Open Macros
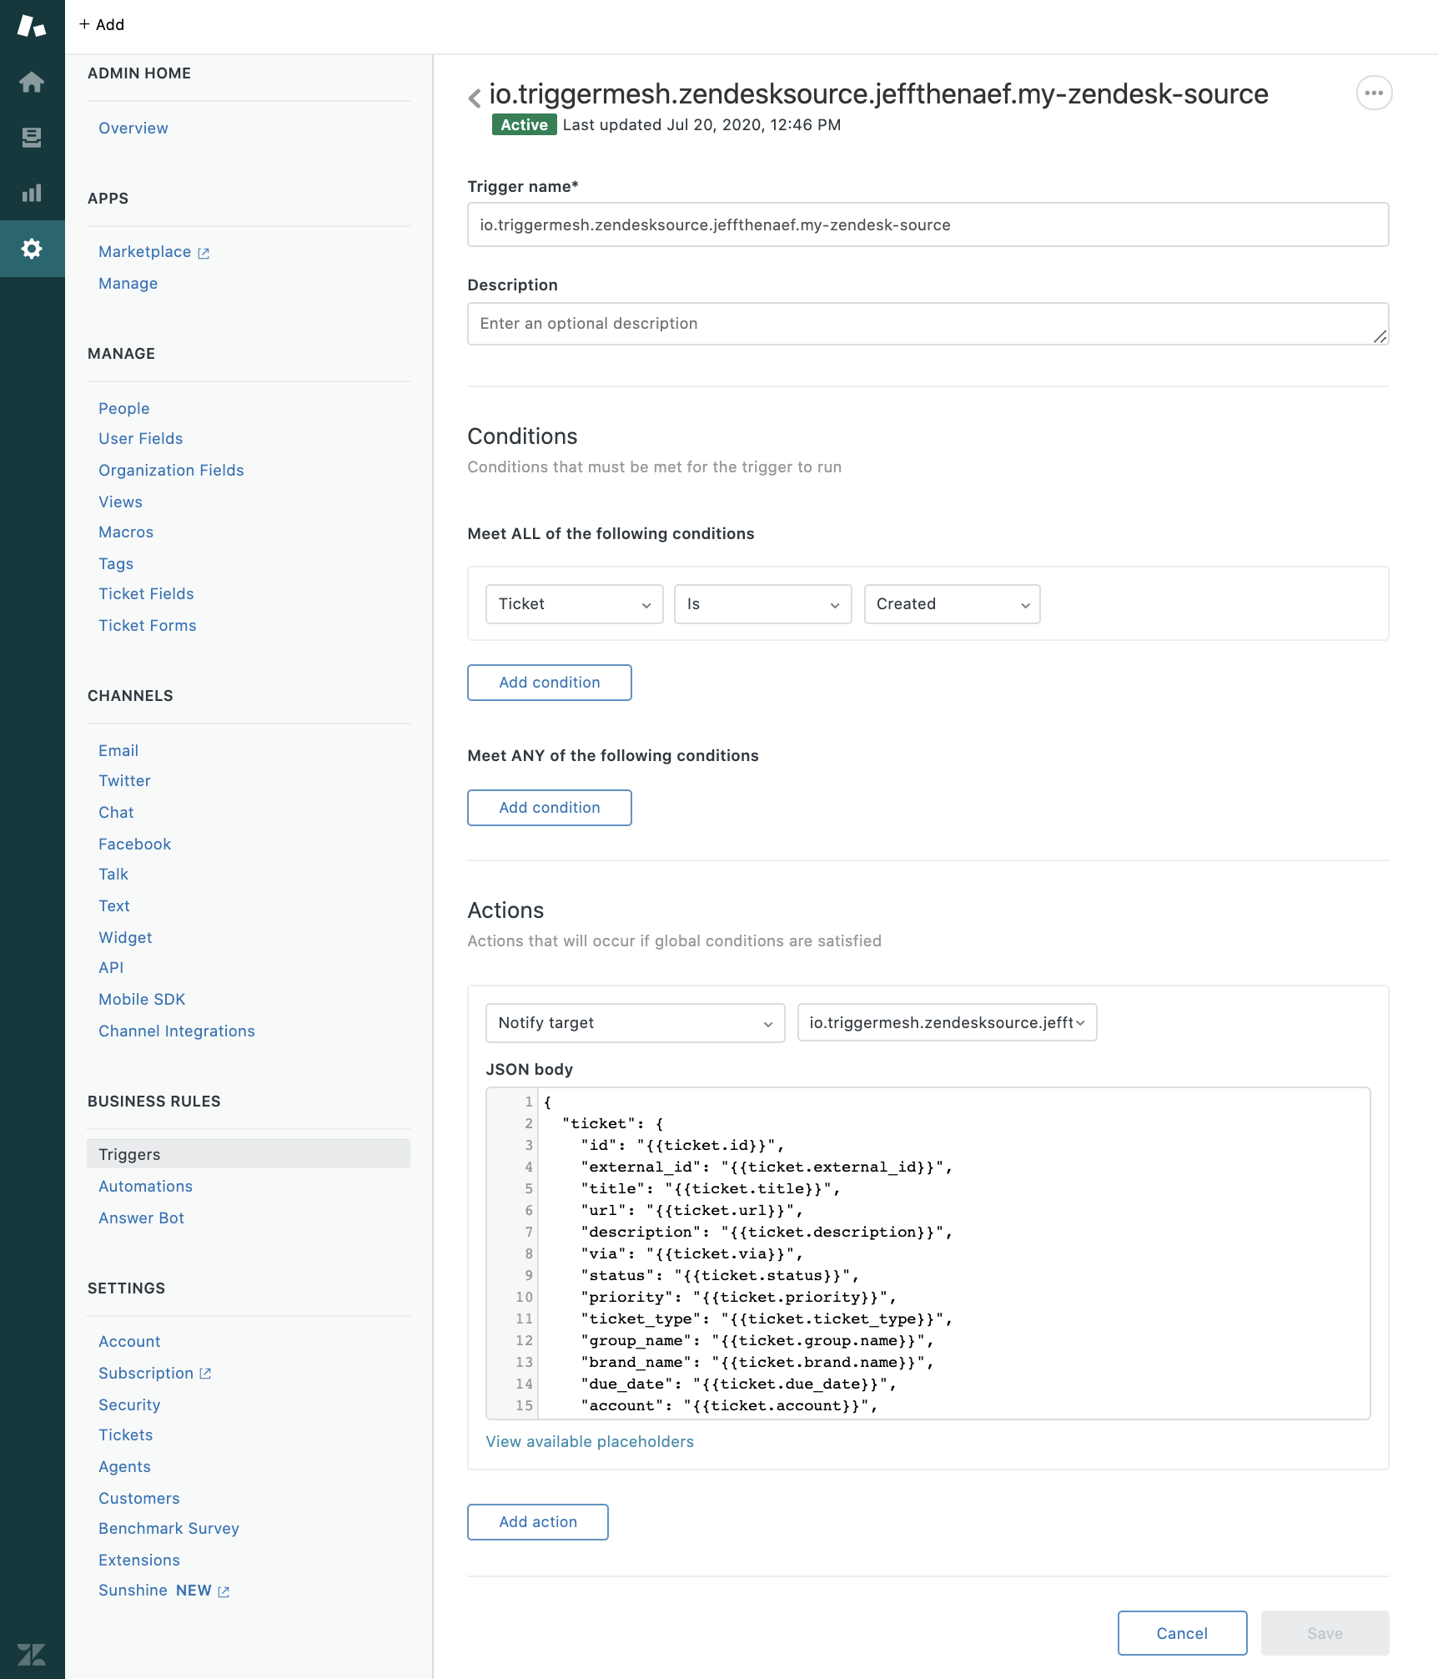The height and width of the screenshot is (1679, 1438). coord(126,532)
